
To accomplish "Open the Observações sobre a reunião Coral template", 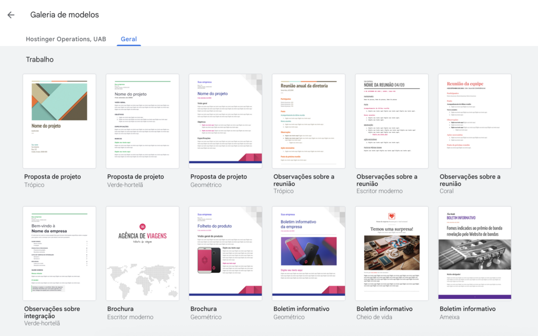I will [474, 121].
